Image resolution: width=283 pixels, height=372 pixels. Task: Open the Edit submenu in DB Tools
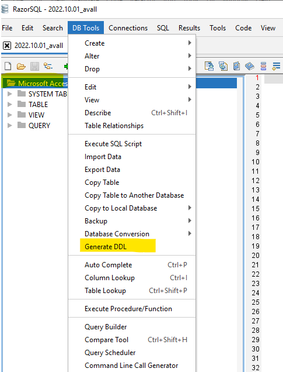click(132, 87)
